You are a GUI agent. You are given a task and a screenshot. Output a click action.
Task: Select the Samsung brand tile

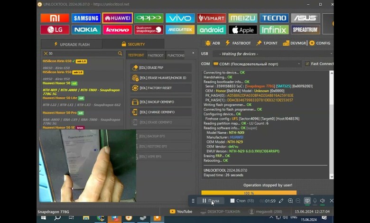86,18
